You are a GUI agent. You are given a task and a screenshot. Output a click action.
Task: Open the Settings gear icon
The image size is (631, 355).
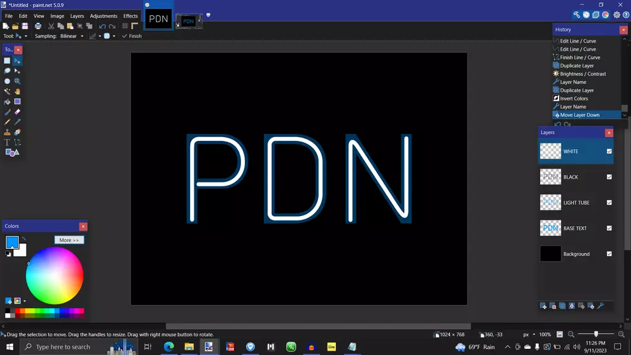pyautogui.click(x=616, y=15)
